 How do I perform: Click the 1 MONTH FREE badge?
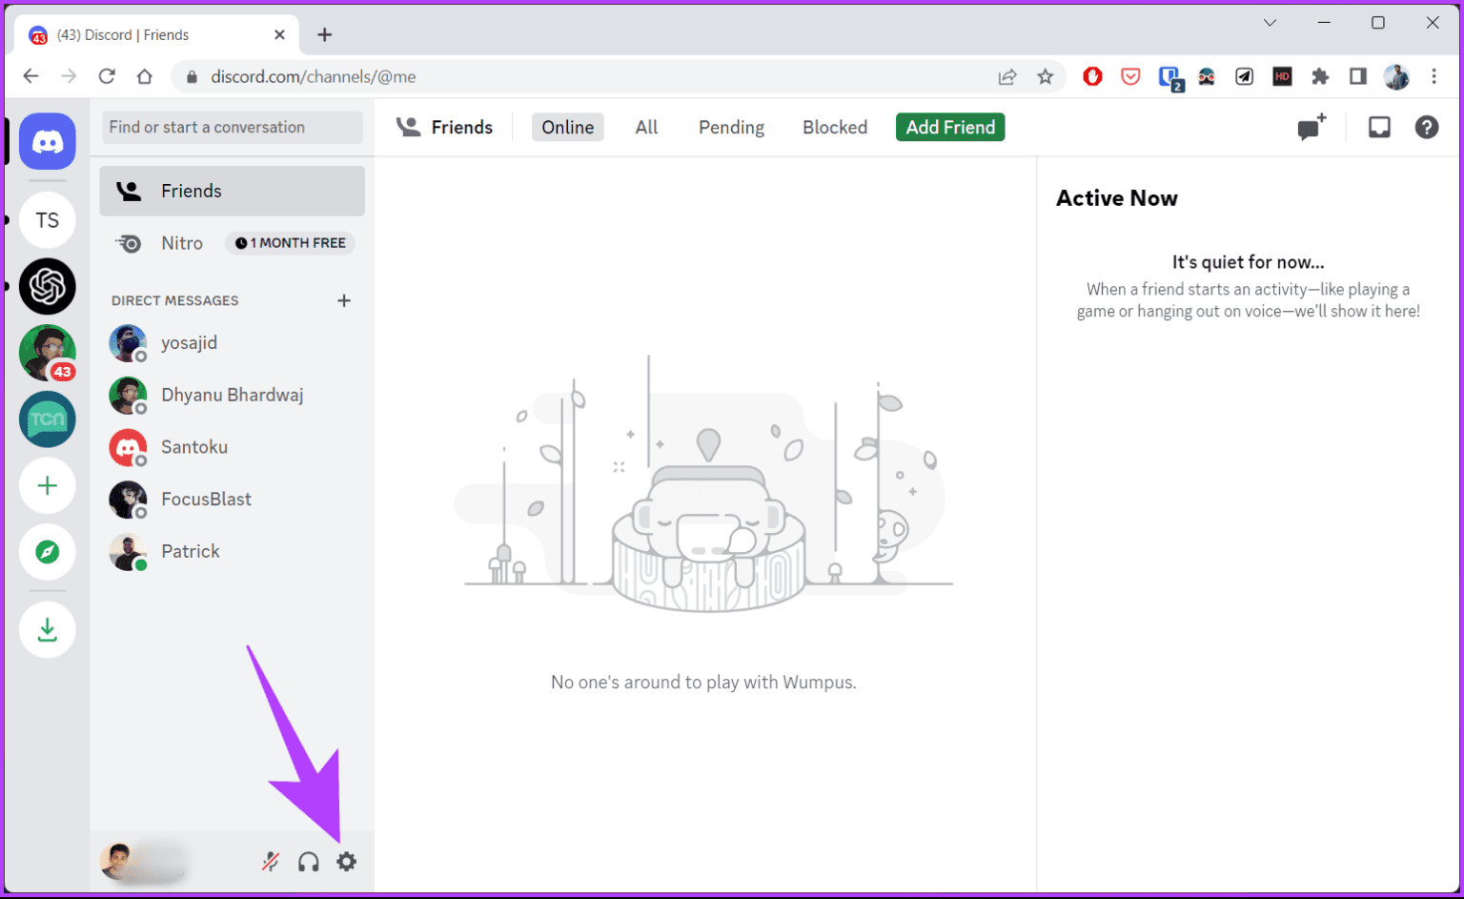tap(290, 243)
